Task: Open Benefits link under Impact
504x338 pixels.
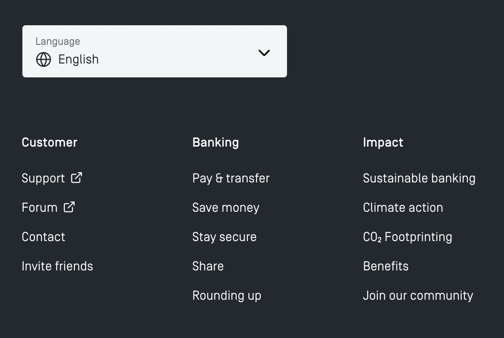Action: (x=386, y=266)
